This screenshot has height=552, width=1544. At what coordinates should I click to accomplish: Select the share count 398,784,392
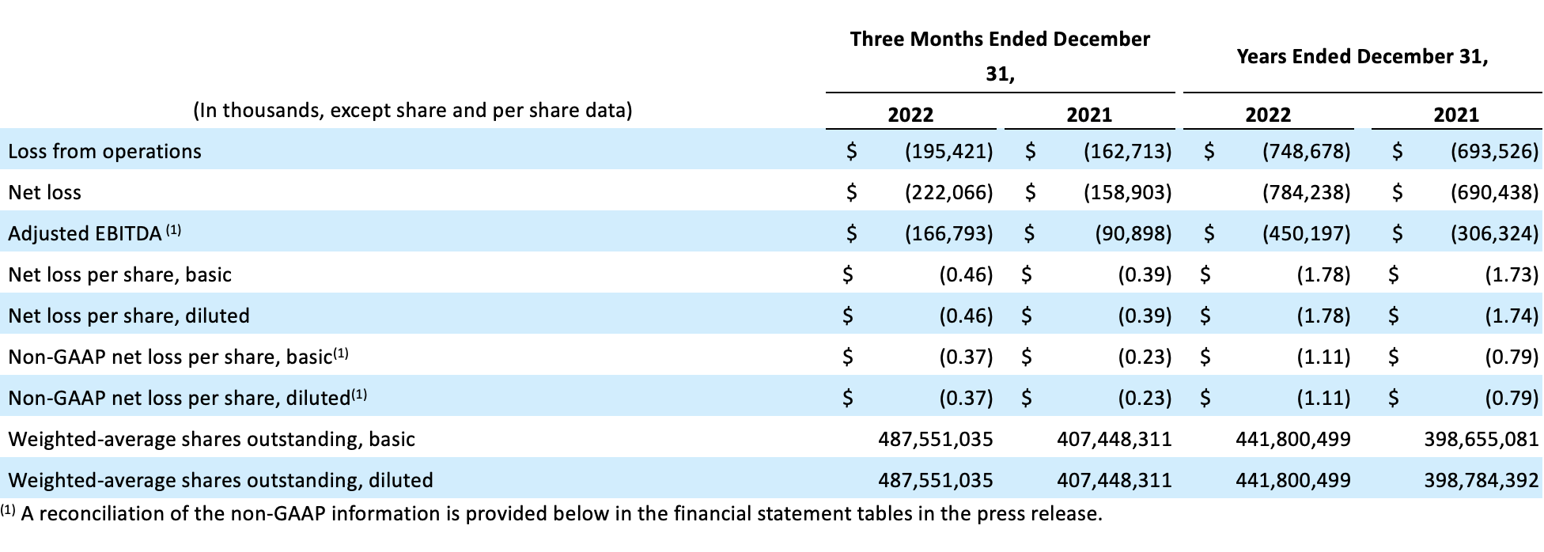(1482, 480)
